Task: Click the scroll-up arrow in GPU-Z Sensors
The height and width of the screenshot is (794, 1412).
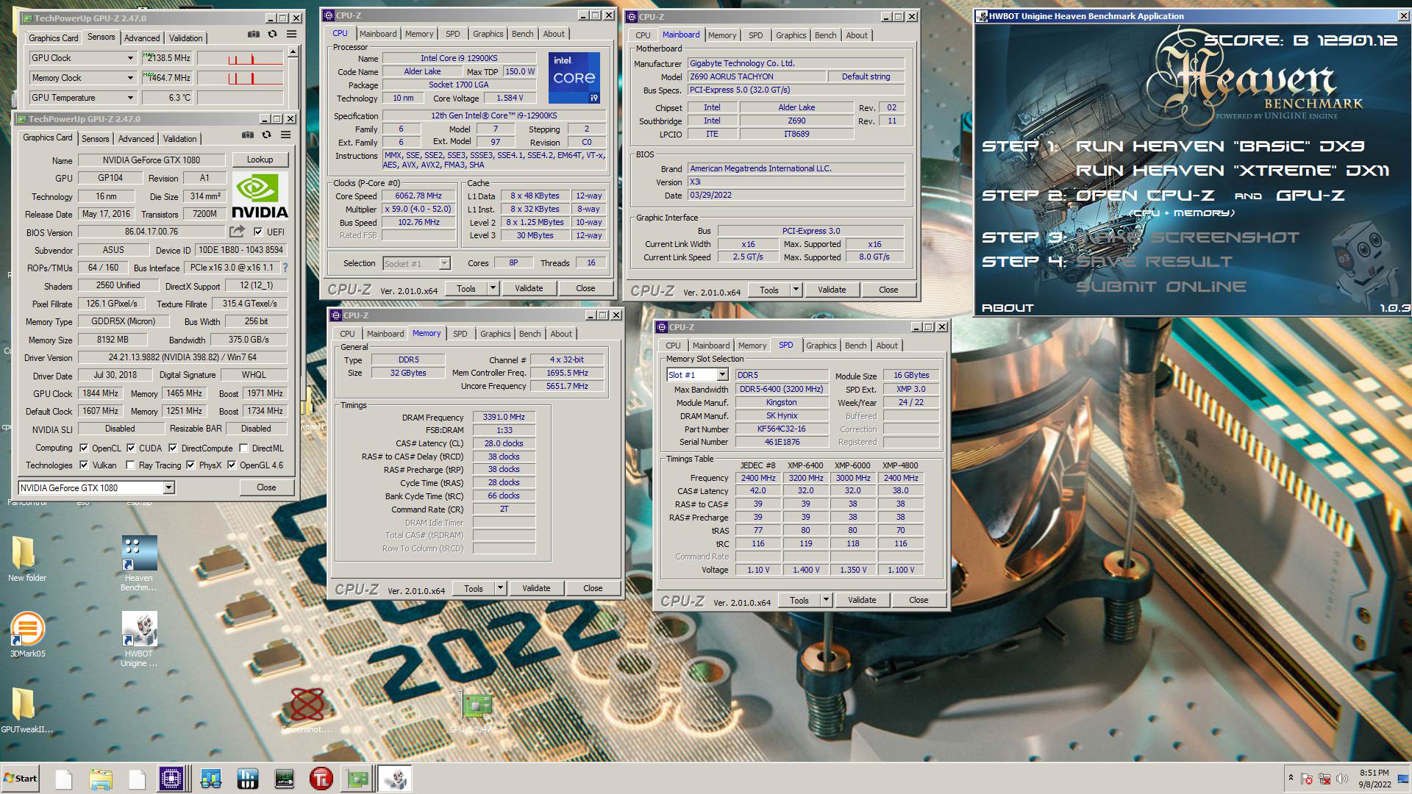Action: [293, 51]
